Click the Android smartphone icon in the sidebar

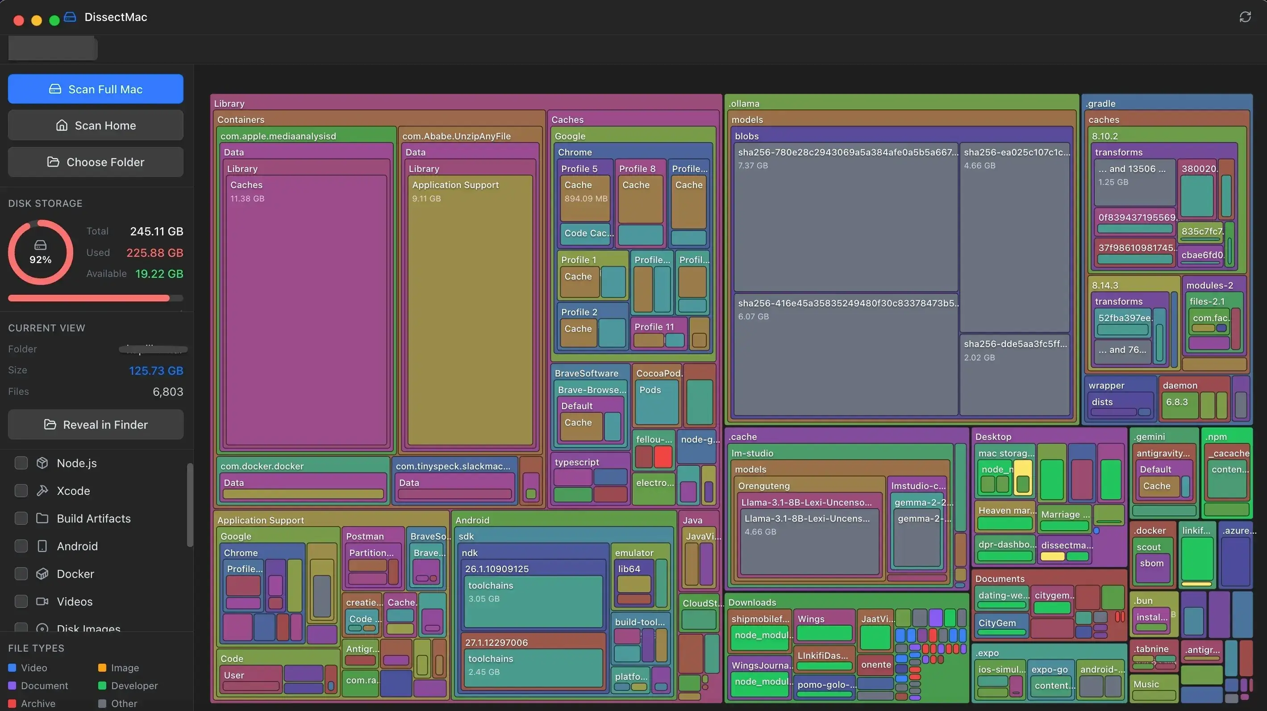tap(43, 546)
